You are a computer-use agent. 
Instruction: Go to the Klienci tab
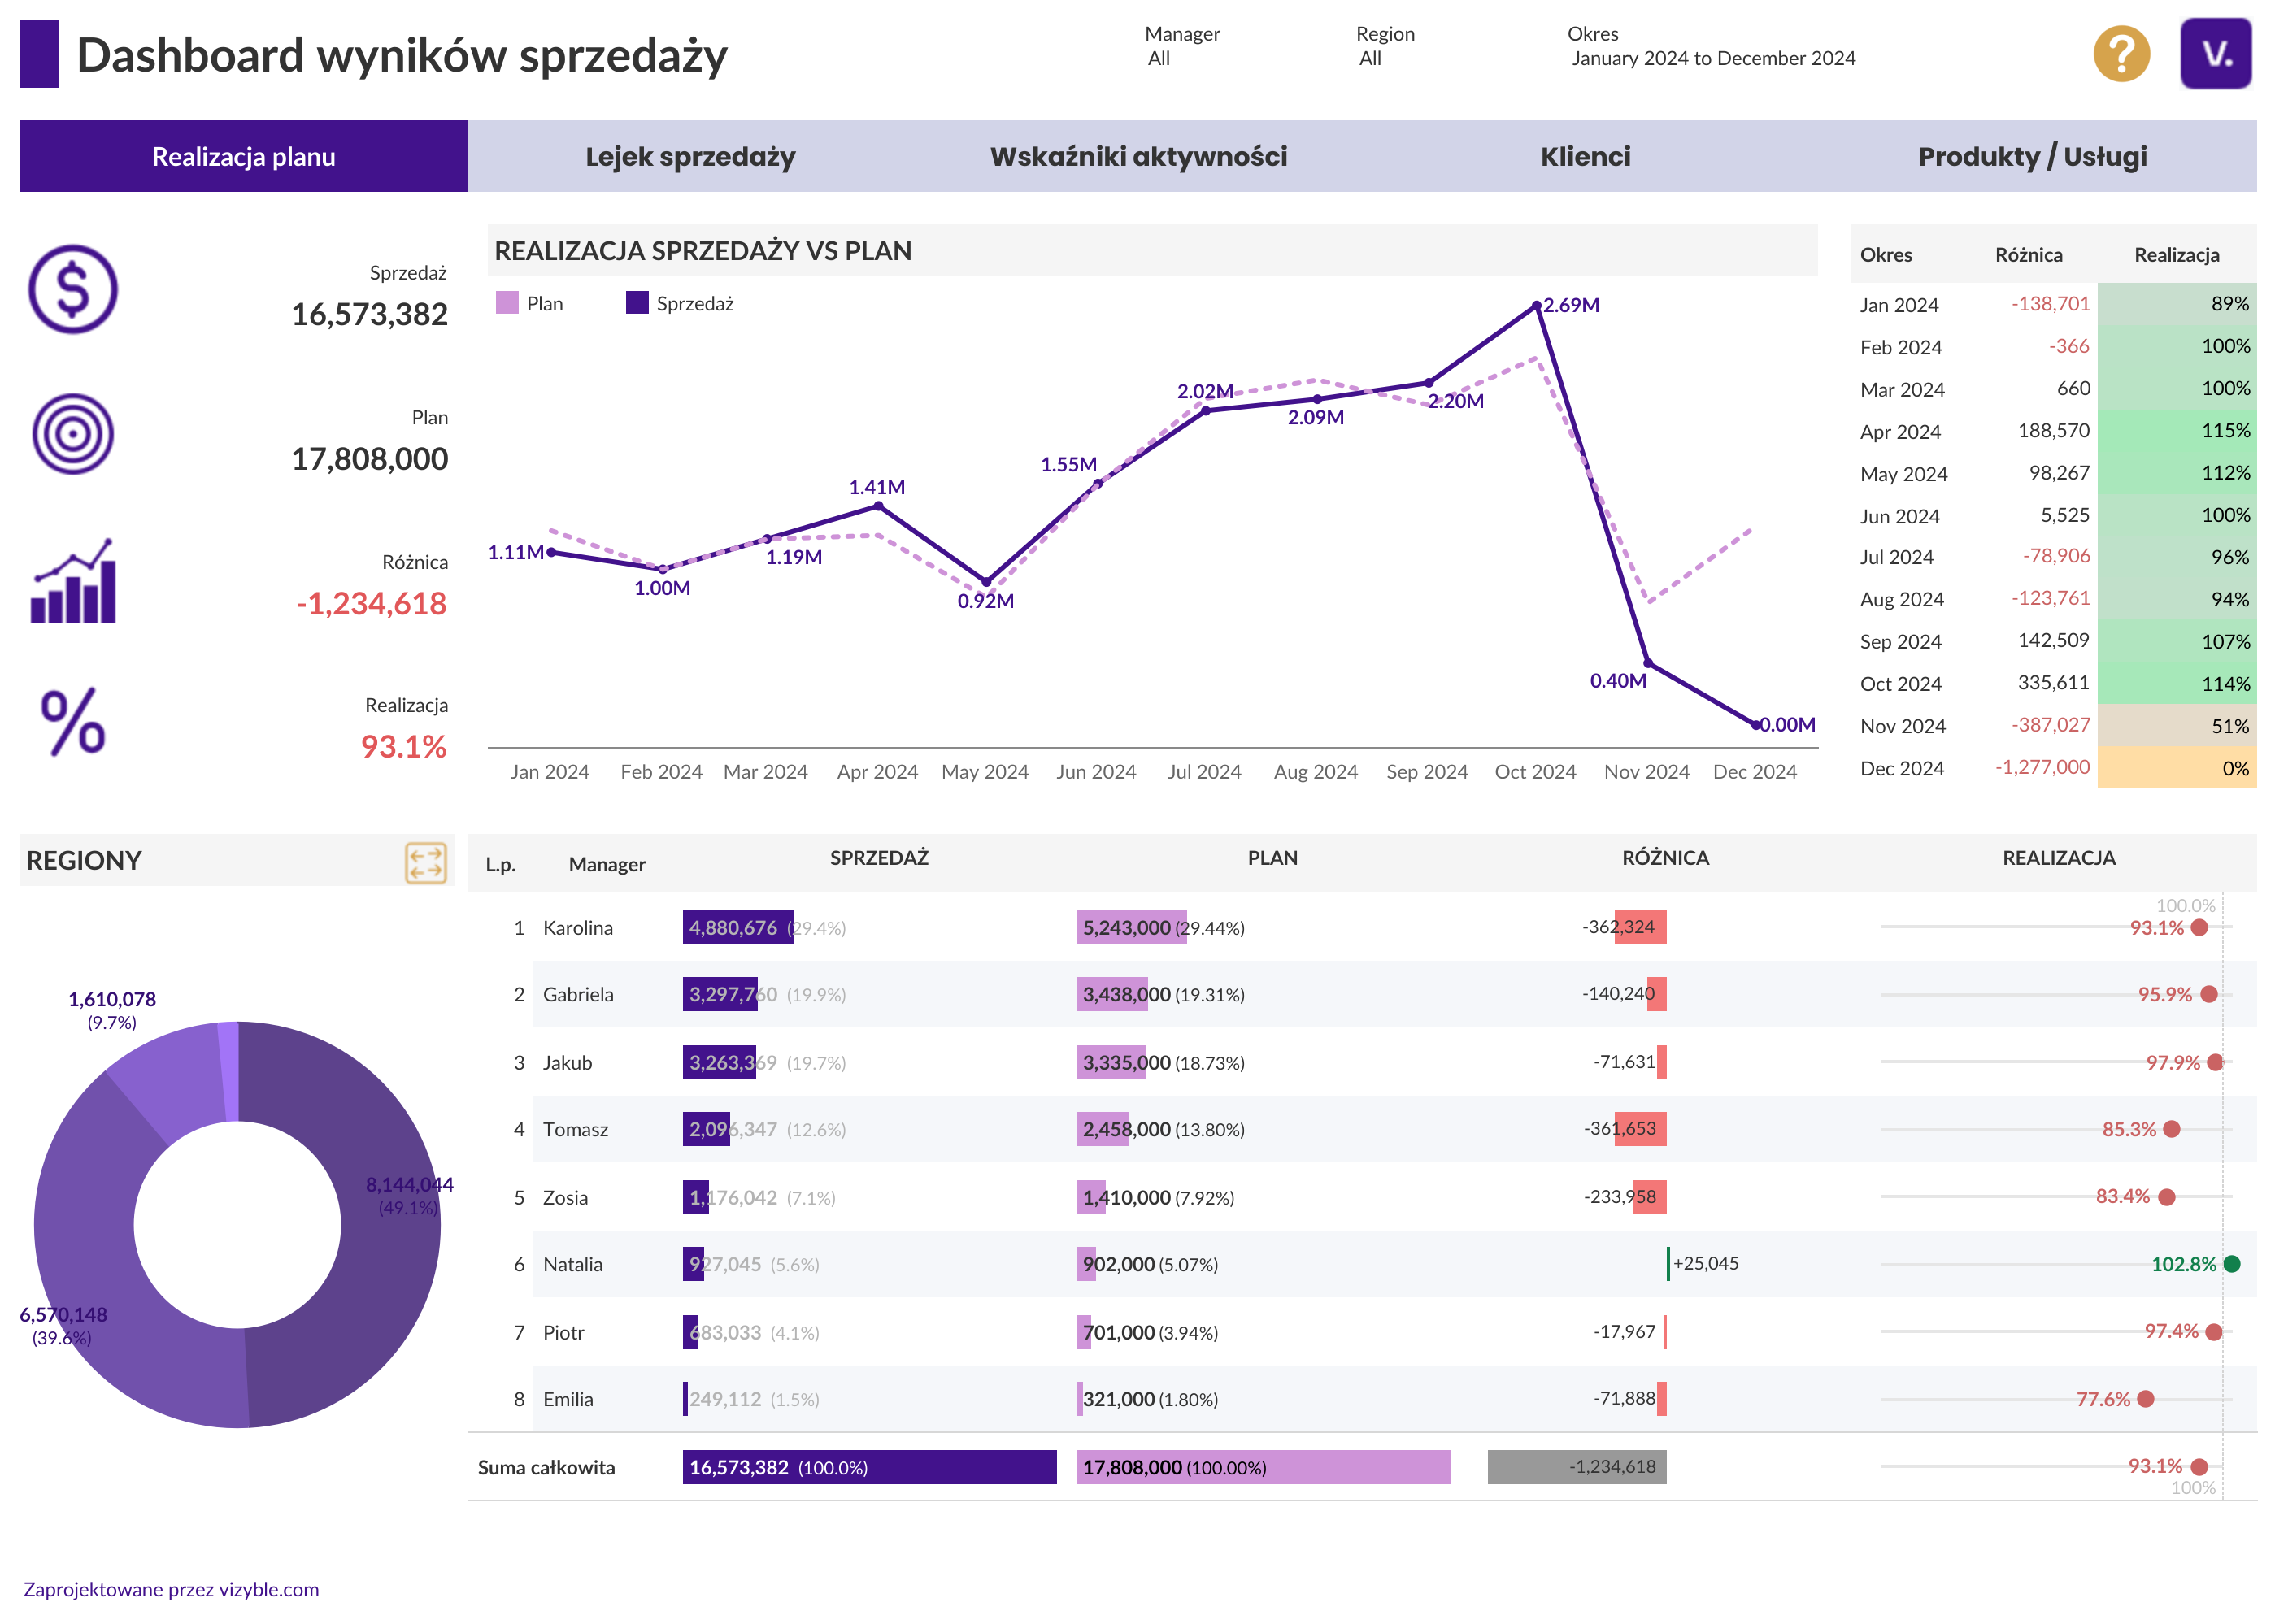(x=1585, y=156)
